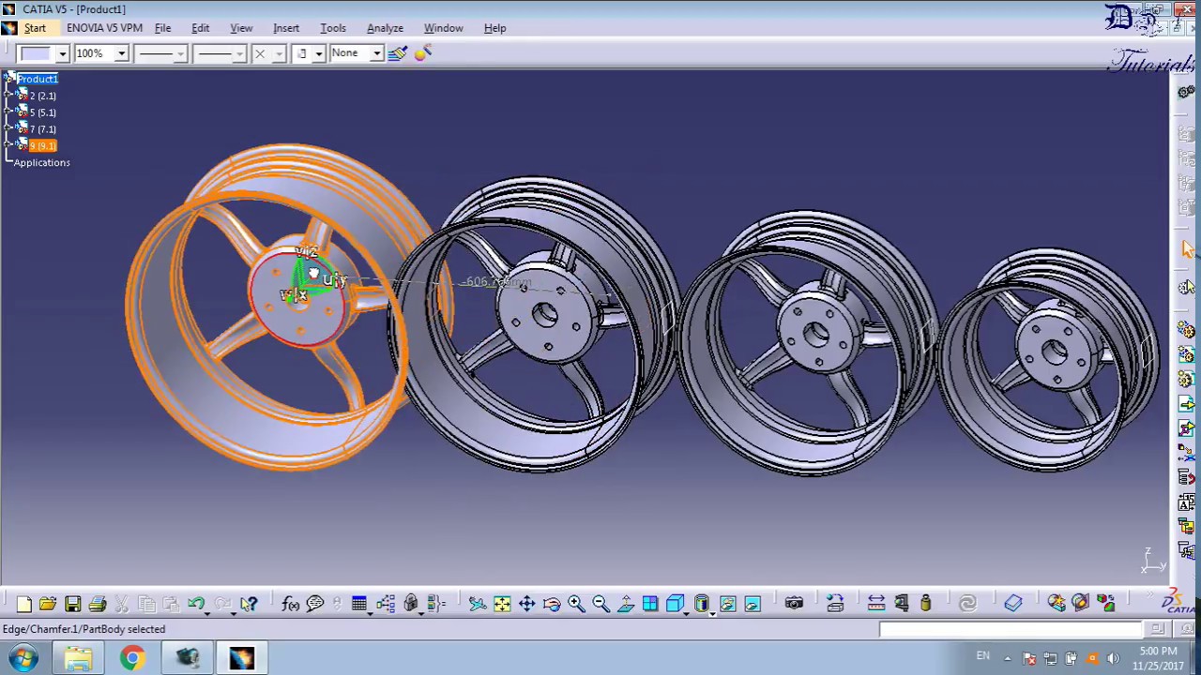Expand the 9 (9.1) tree node

click(8, 146)
